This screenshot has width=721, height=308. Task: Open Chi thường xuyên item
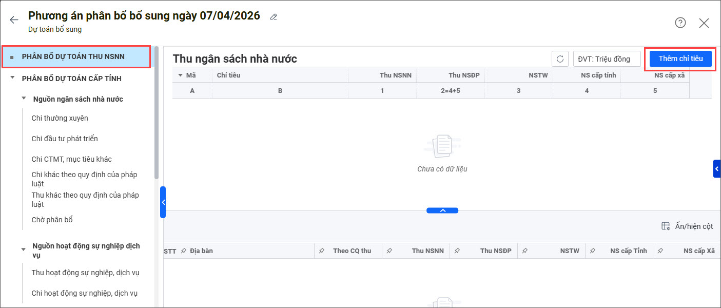[x=60, y=118]
